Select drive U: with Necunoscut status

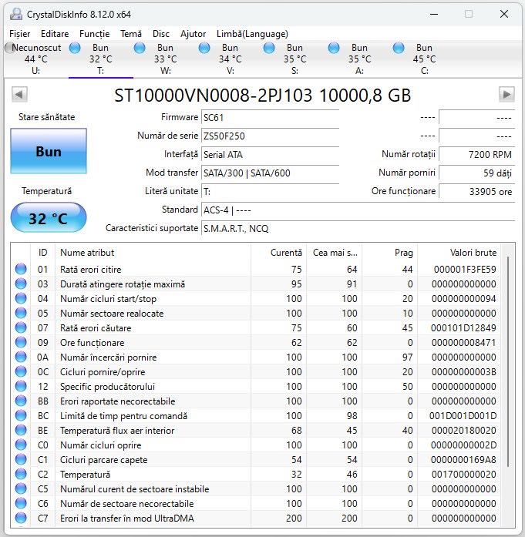point(36,59)
